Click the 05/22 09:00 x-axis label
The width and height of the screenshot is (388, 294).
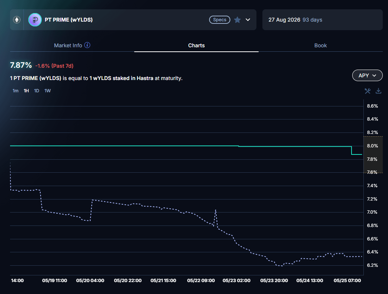click(201, 280)
